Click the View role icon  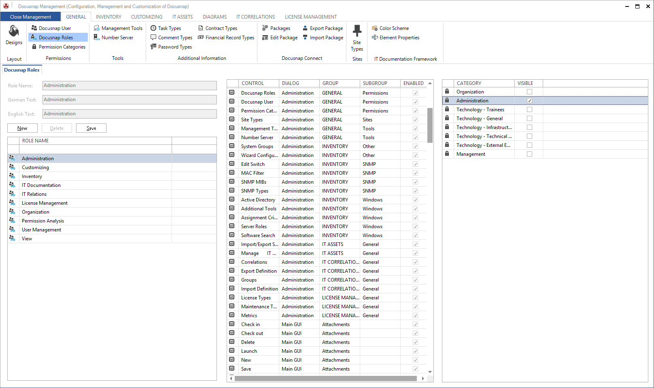pos(13,238)
